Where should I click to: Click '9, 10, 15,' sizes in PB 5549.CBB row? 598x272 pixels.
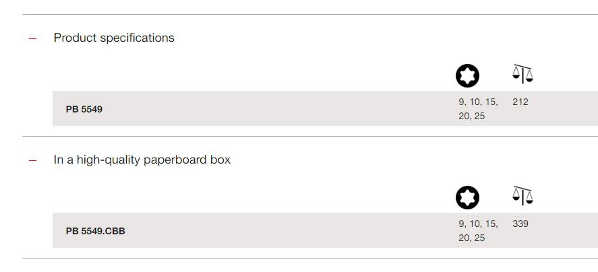click(478, 224)
